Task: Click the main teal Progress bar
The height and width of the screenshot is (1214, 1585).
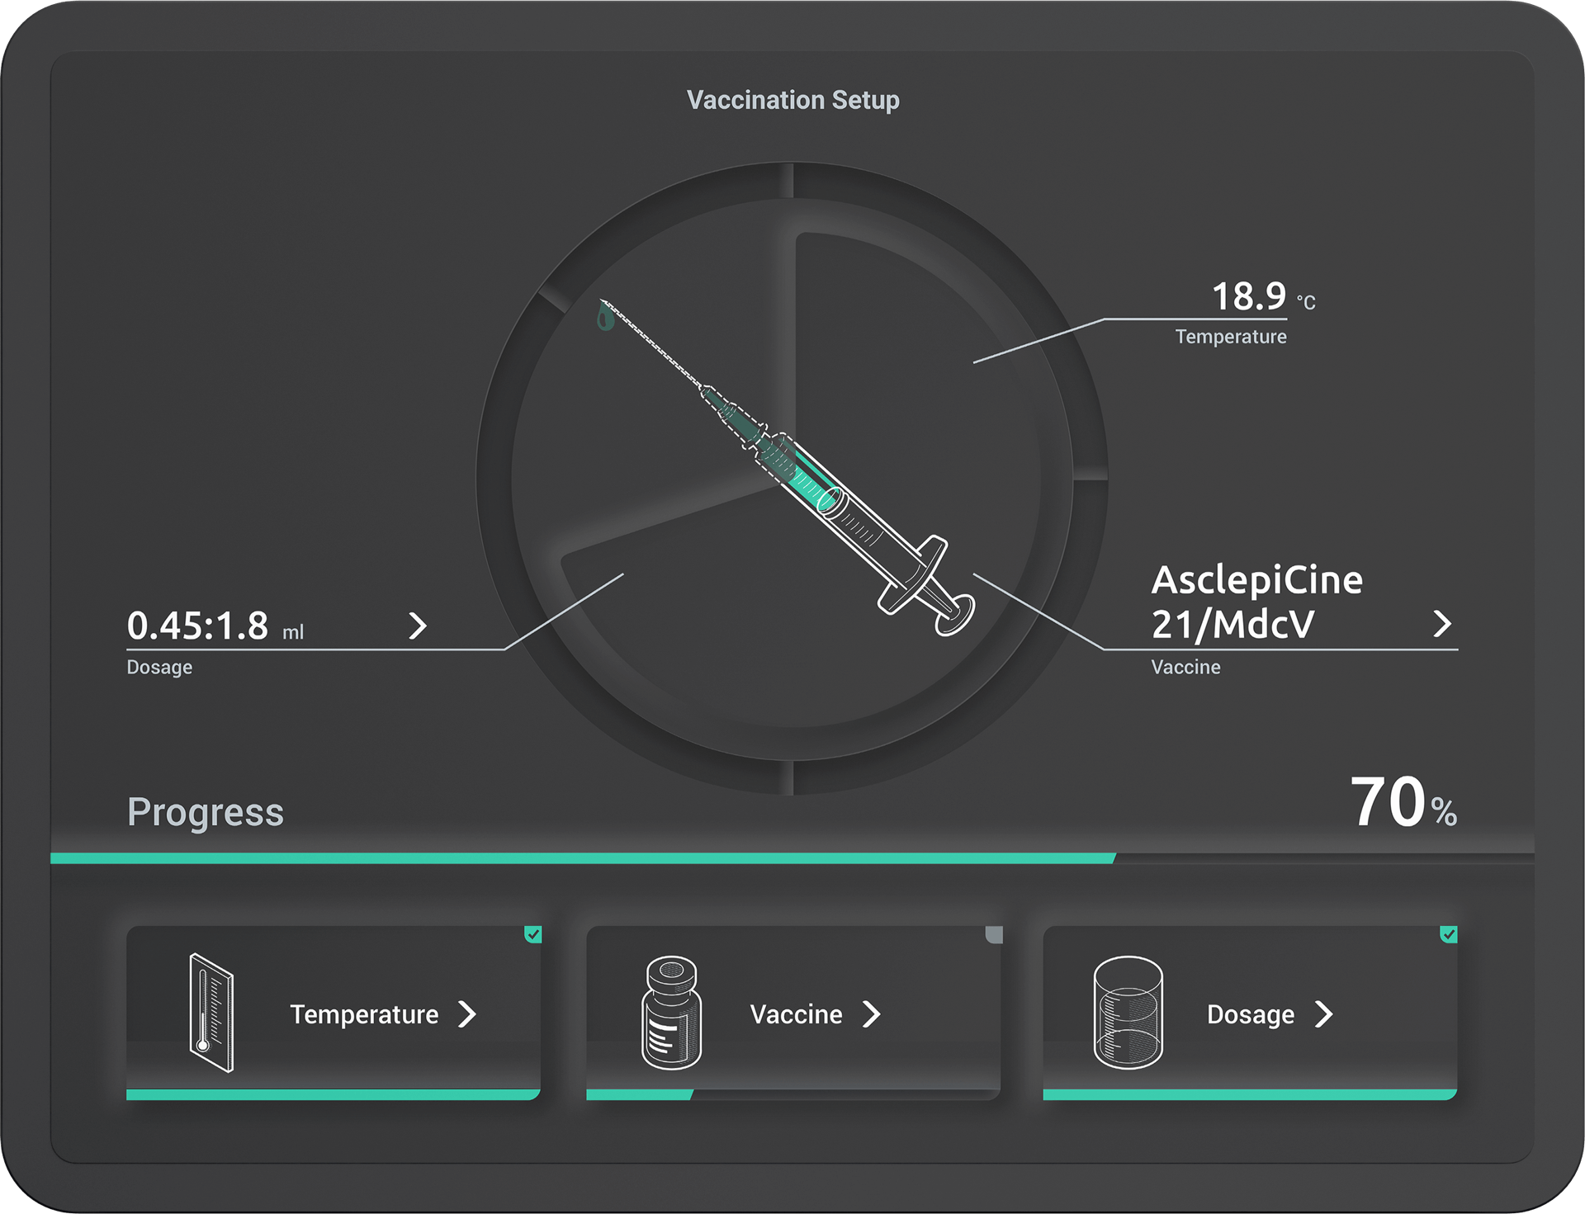Action: (x=583, y=858)
